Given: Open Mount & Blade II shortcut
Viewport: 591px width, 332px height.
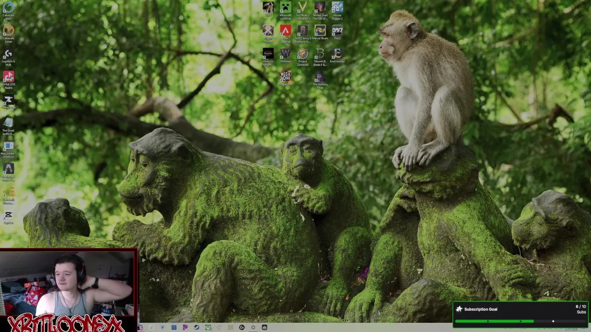Looking at the screenshot, I should tap(320, 57).
